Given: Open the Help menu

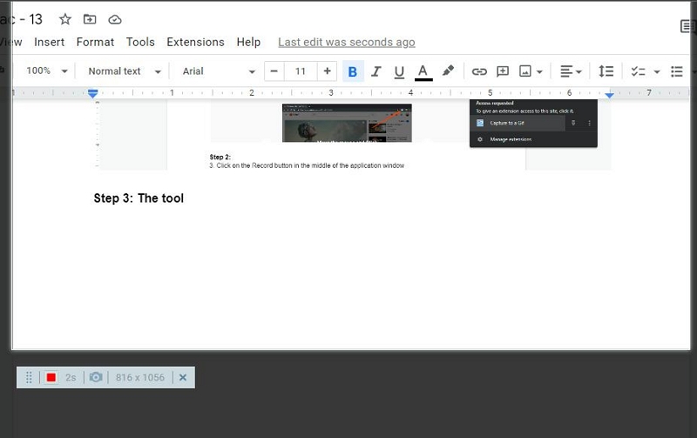Looking at the screenshot, I should [248, 42].
